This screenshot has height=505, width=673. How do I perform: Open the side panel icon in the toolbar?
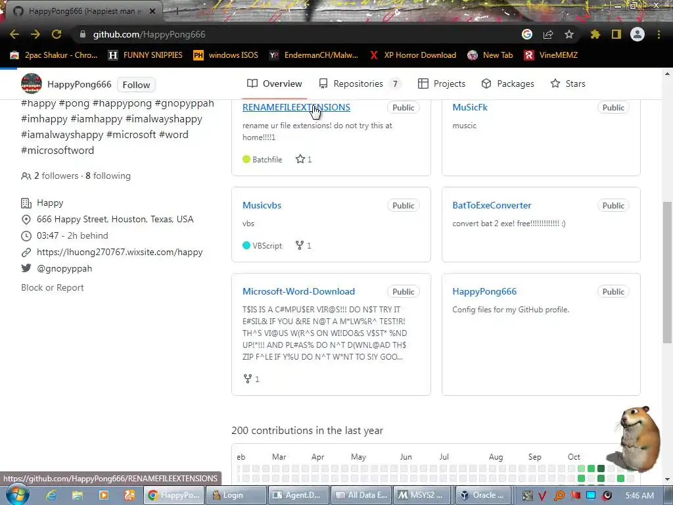tap(616, 34)
